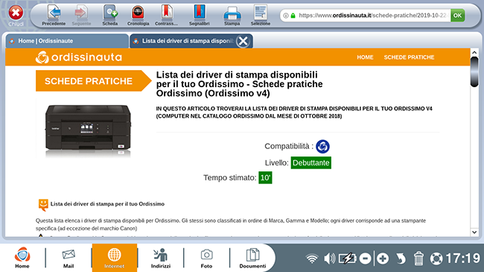Open the Indirizzi contacts app
This screenshot has height=272, width=484.
click(x=161, y=258)
